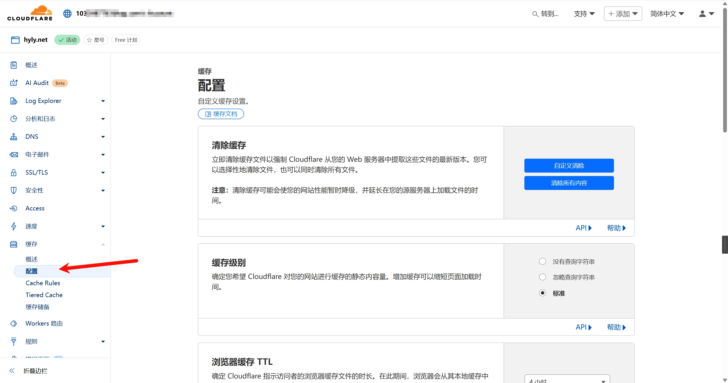Image resolution: width=728 pixels, height=383 pixels.
Task: Click the Workers 路由 diamond icon
Action: pyautogui.click(x=14, y=323)
